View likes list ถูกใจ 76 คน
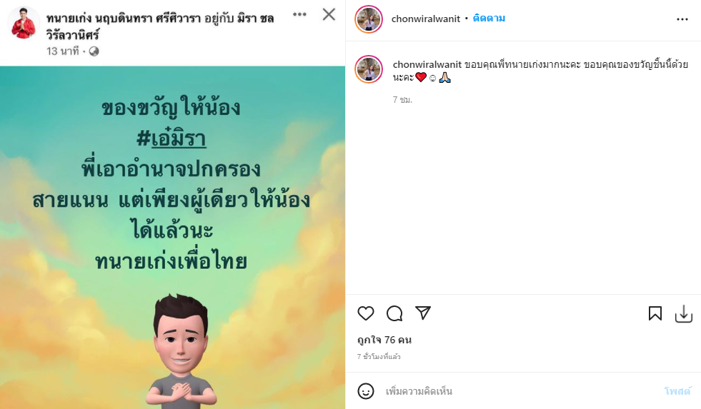 (384, 340)
